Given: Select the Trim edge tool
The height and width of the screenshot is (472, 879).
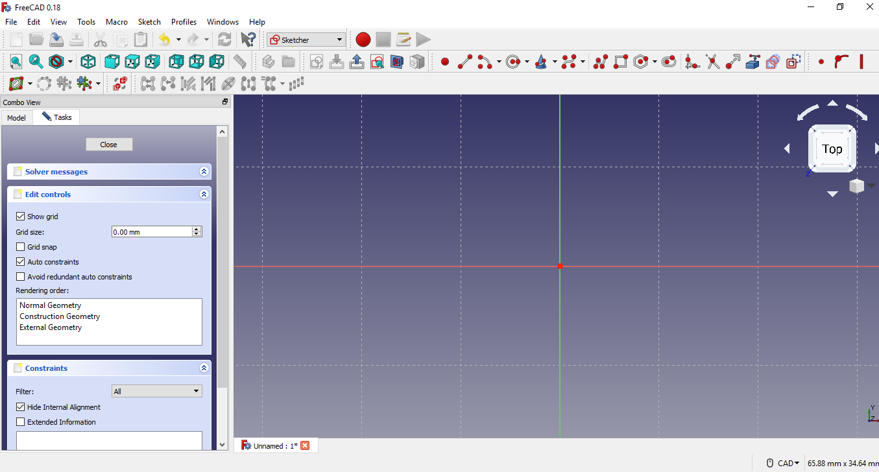Looking at the screenshot, I should (712, 62).
